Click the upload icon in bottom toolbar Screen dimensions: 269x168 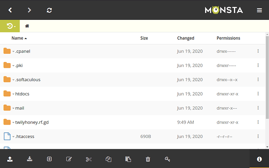tap(9, 159)
